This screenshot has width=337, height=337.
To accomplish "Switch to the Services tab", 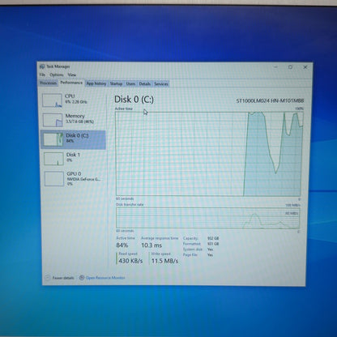I will pyautogui.click(x=161, y=84).
